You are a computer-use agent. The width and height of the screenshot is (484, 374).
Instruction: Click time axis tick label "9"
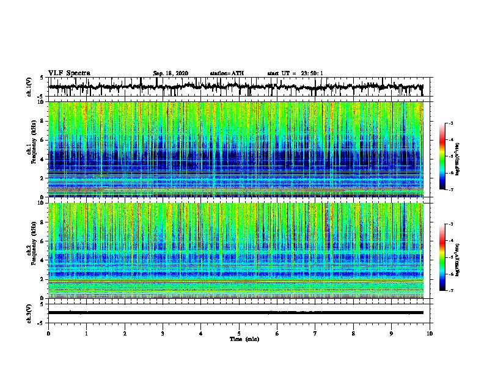coord(391,334)
